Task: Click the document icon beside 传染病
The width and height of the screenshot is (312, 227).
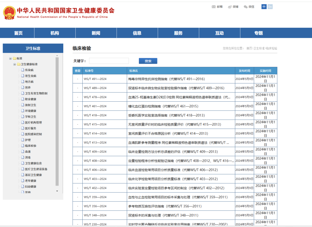Action: click(23, 70)
